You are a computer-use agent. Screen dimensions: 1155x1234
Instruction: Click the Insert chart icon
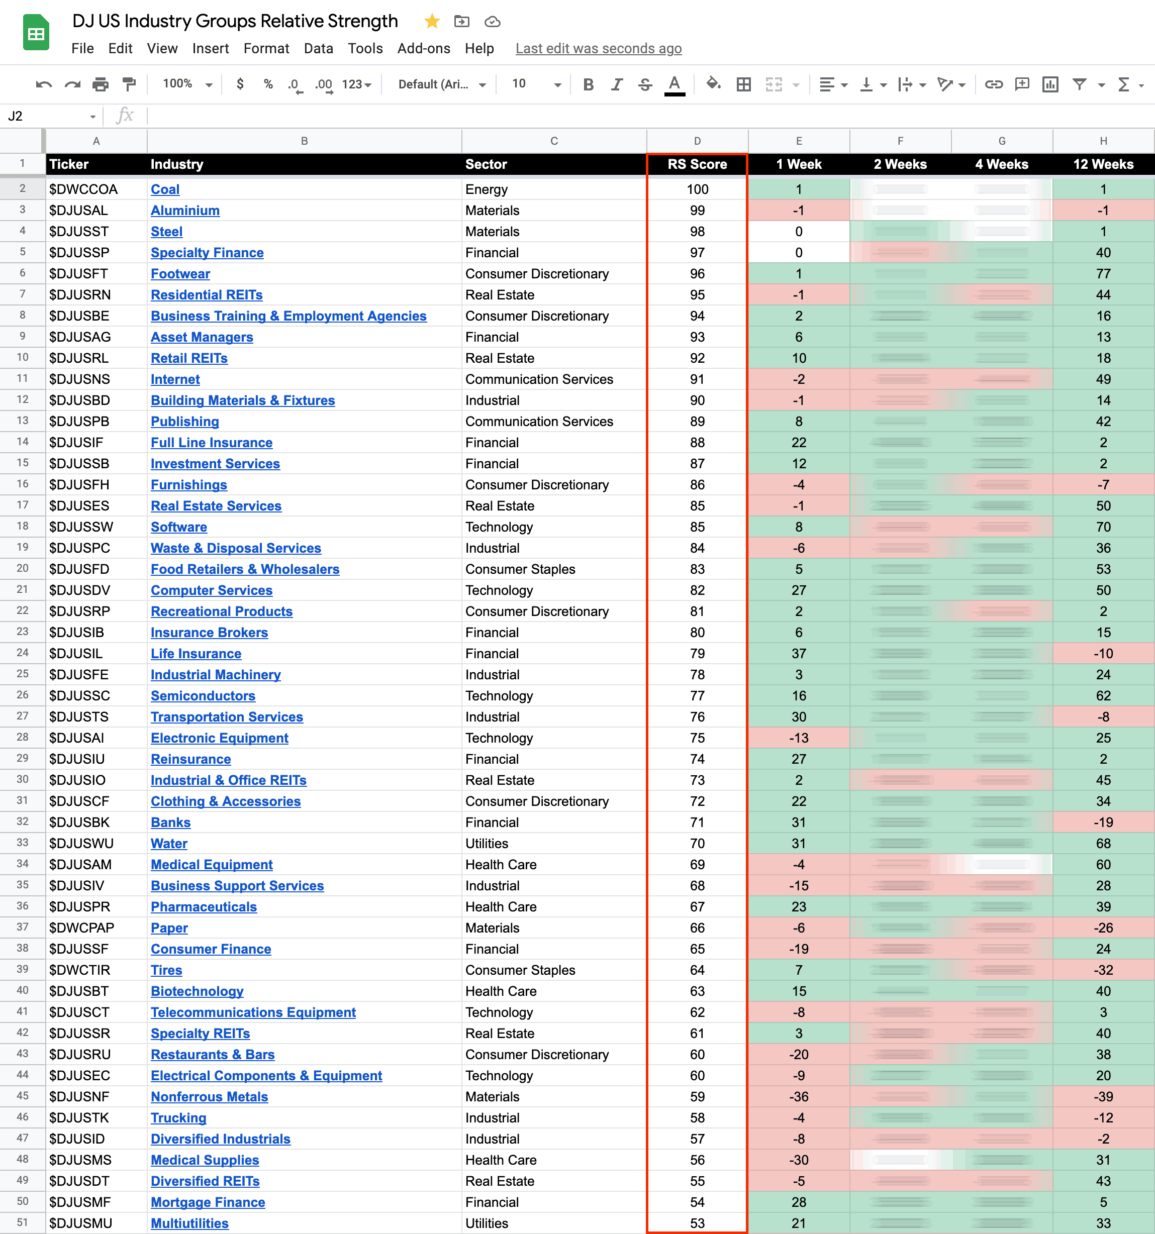pos(1050,84)
